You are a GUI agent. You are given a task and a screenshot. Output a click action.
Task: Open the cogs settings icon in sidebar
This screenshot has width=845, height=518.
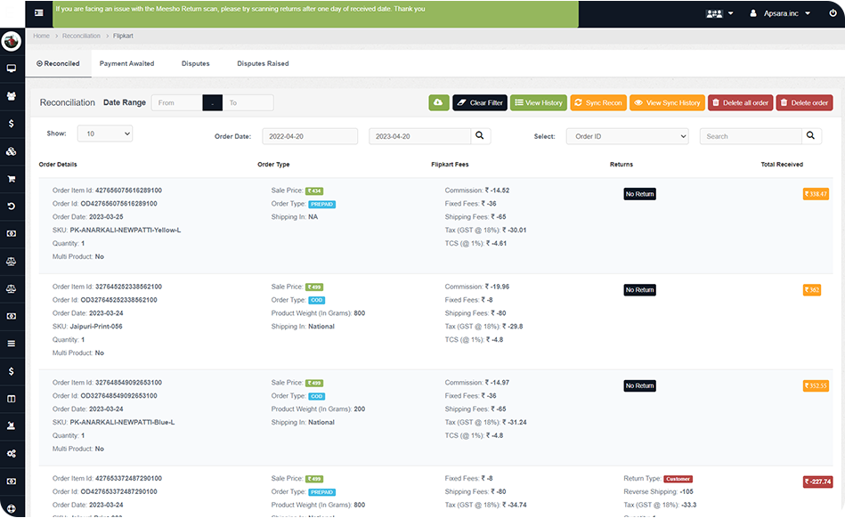coord(12,453)
